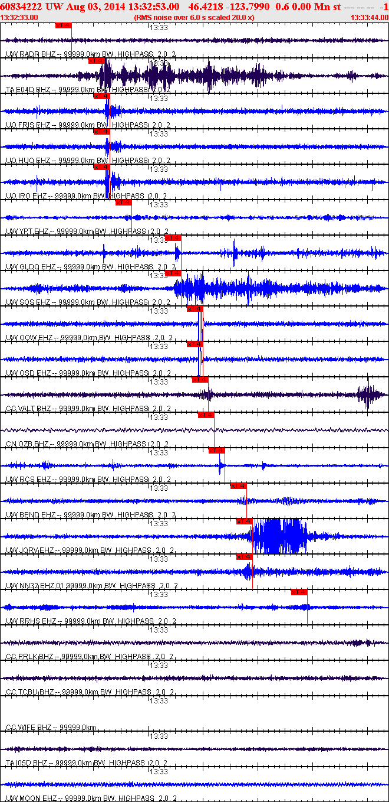Click the red pick marker on the RADR trace
Screen dimensions: 389x802
click(64, 25)
